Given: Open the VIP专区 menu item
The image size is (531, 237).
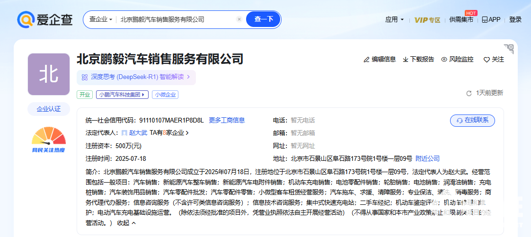Looking at the screenshot, I should (427, 19).
